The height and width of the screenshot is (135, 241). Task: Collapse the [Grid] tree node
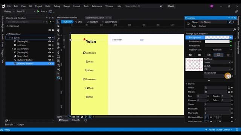point(10,37)
